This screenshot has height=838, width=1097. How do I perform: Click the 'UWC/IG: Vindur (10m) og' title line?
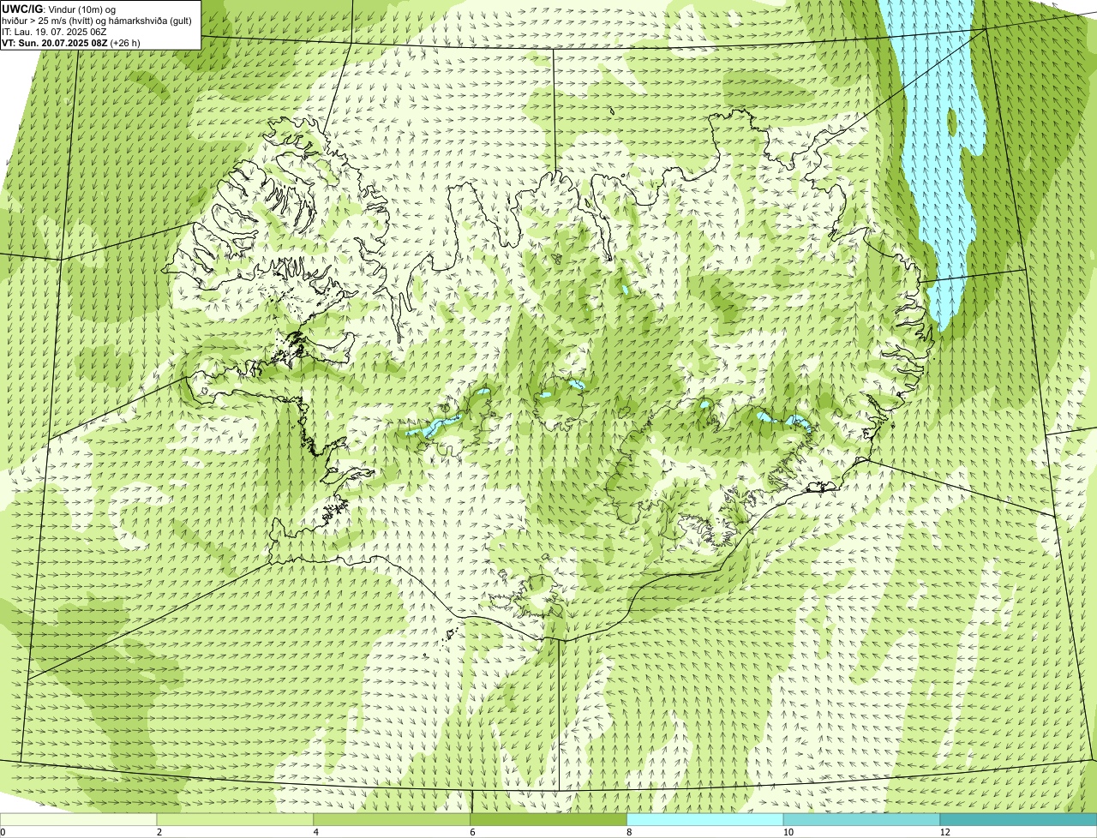point(59,9)
